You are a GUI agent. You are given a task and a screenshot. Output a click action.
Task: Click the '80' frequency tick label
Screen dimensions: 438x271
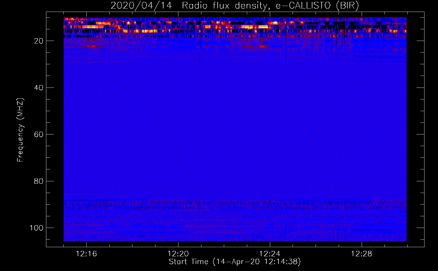(39, 181)
